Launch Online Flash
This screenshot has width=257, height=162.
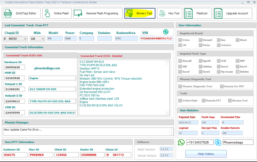click(57, 13)
